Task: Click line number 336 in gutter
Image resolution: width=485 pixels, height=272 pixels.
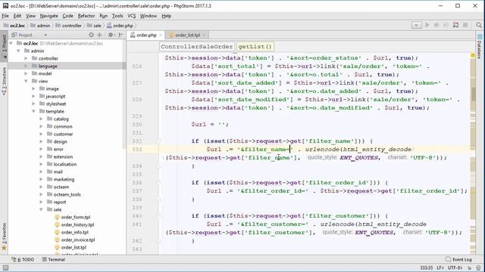Action: 136,183
